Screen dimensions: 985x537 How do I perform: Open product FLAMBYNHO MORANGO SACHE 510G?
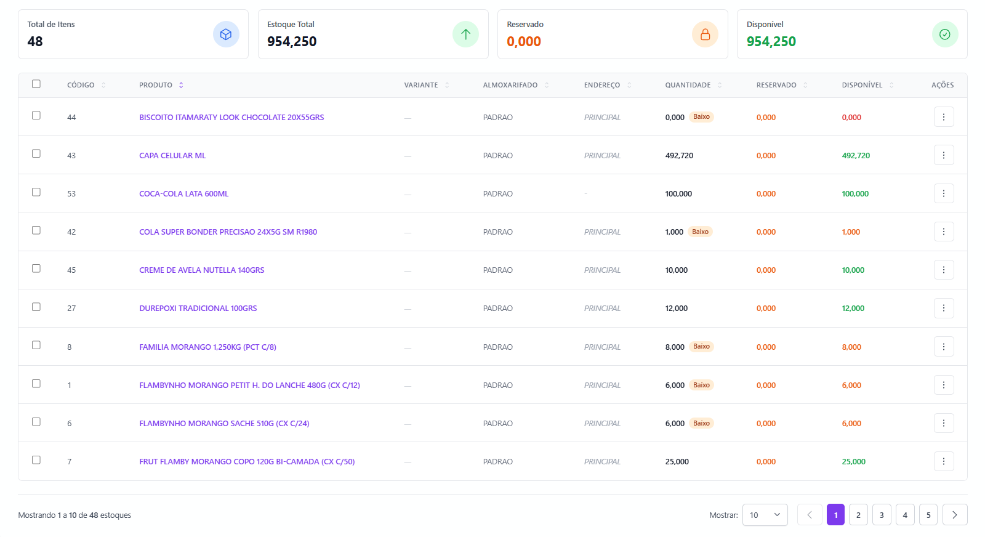click(224, 423)
